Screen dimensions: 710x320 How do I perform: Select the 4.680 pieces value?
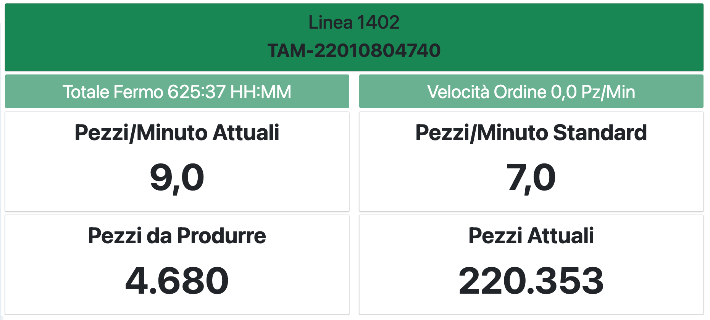(177, 281)
